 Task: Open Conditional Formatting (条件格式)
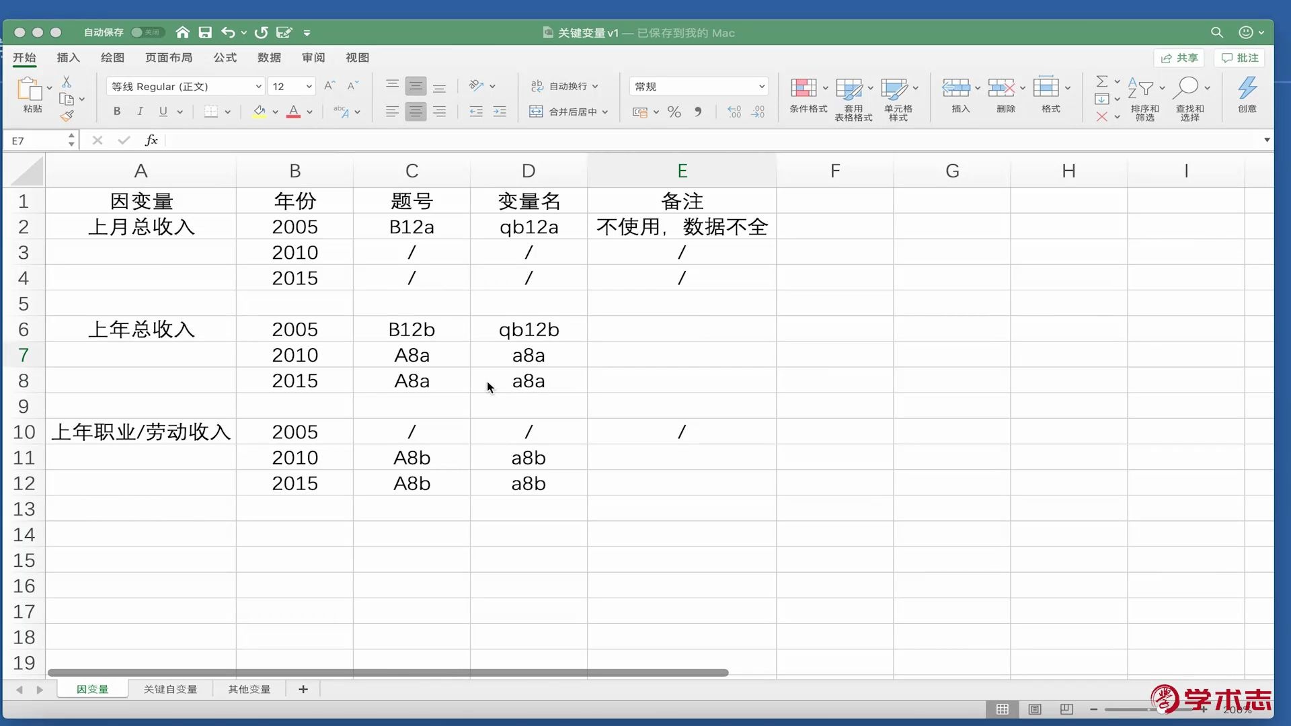coord(808,95)
